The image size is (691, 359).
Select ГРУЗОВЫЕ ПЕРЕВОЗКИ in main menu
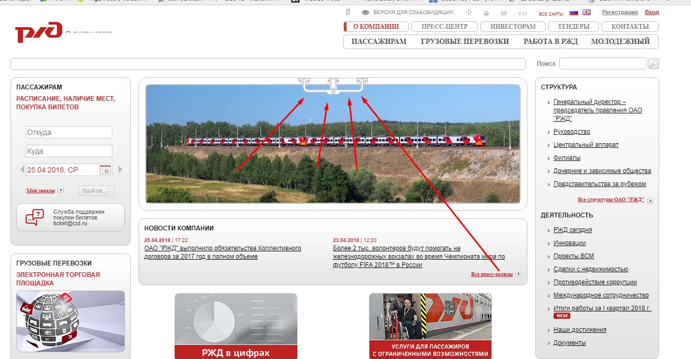pos(465,42)
